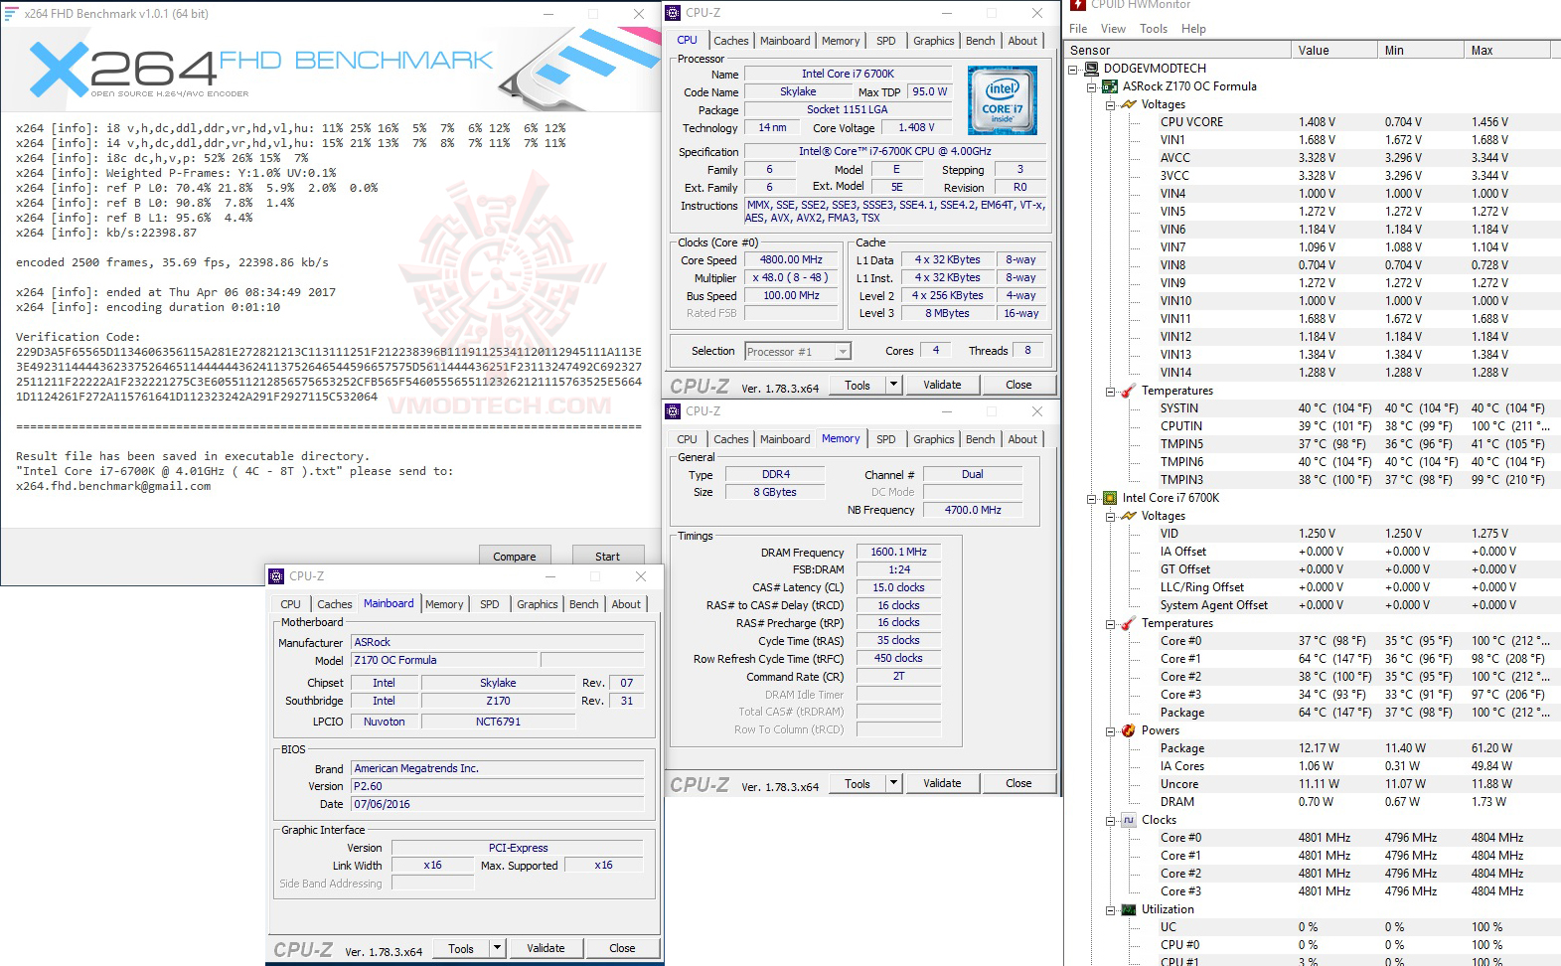Screen dimensions: 1561x966
Task: Click the Temperatures thermometer icon under Intel Core i7
Action: [x=1129, y=623]
